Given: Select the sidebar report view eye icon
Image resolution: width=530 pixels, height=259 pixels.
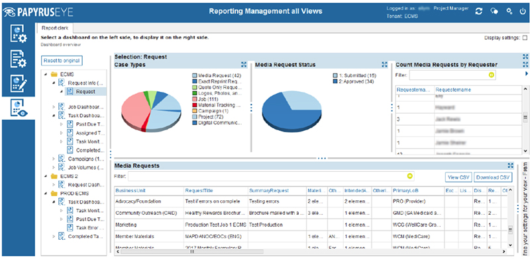Looking at the screenshot, I should tap(19, 108).
